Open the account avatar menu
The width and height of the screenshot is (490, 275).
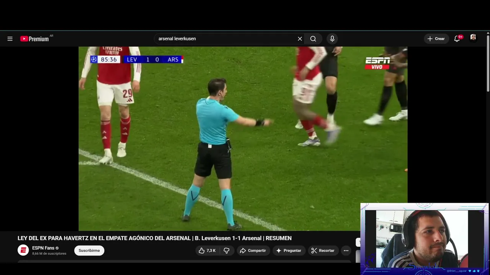pos(473,38)
